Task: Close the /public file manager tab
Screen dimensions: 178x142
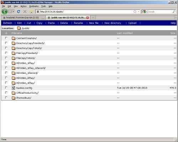Action: point(88,18)
